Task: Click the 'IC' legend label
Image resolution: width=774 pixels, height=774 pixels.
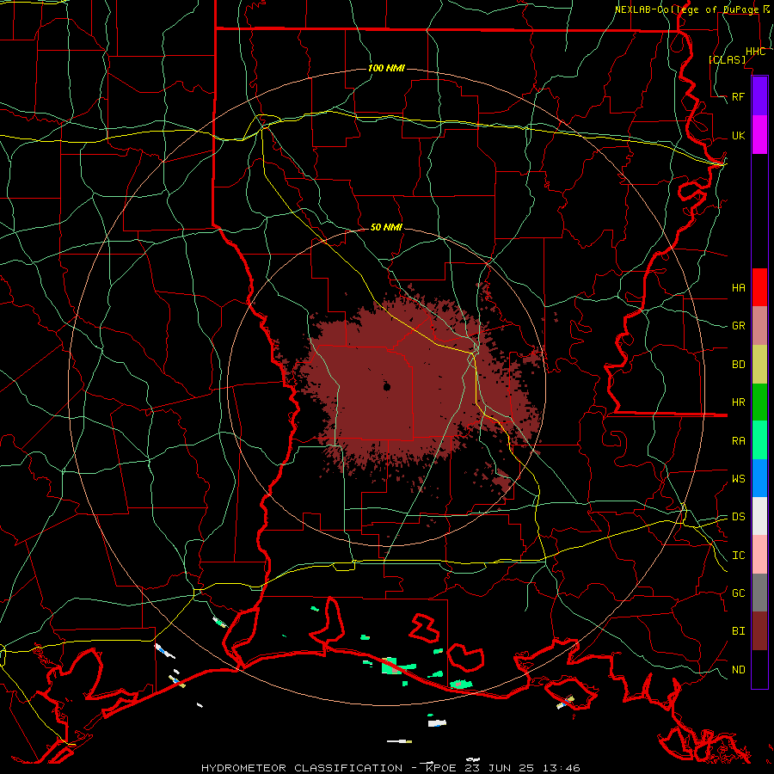Action: coord(738,556)
